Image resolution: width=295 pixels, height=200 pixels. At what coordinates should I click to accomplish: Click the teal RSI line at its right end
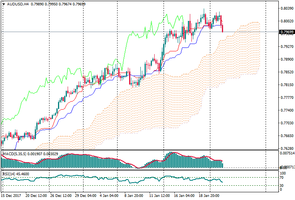[x=222, y=182]
